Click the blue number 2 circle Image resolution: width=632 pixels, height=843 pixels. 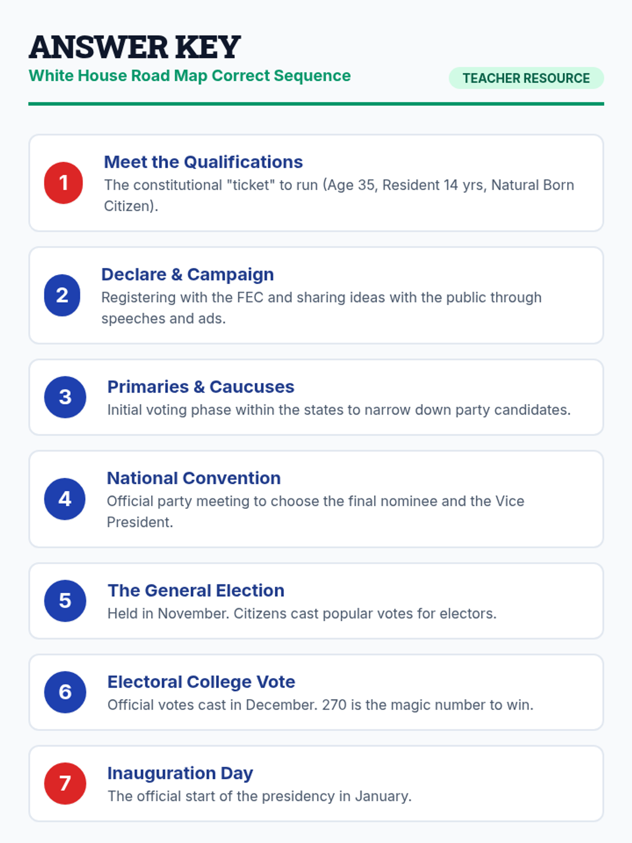click(62, 295)
